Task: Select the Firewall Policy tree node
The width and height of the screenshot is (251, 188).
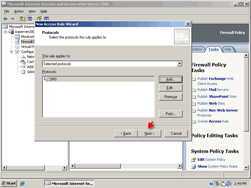Action: point(25,42)
